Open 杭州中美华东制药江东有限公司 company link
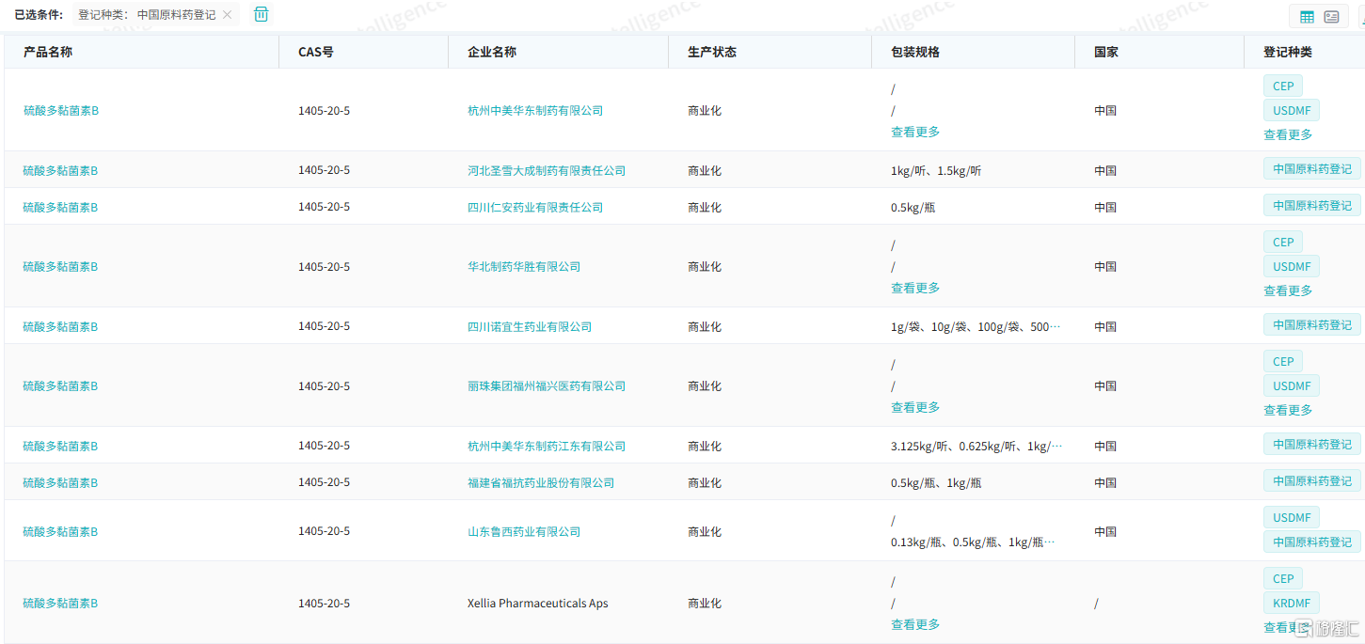The width and height of the screenshot is (1365, 644). [547, 446]
